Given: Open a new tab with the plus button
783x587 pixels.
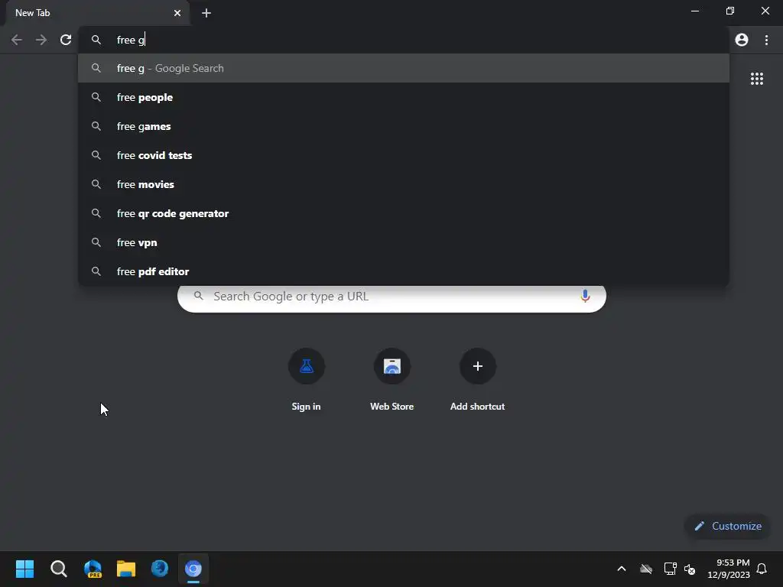Looking at the screenshot, I should tap(206, 13).
